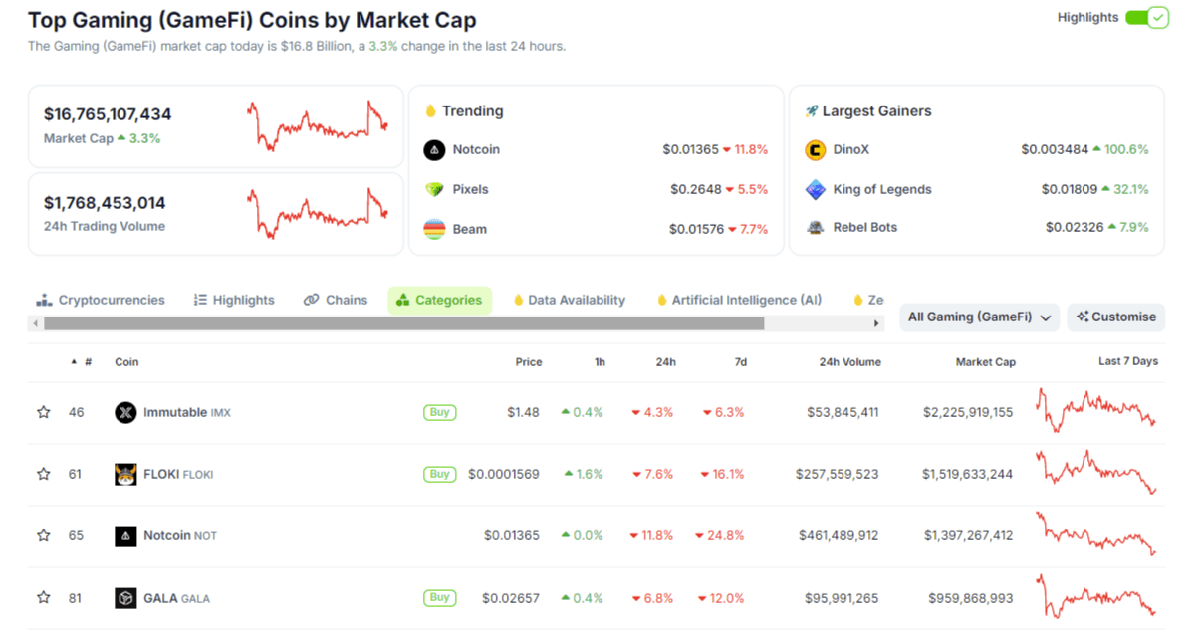Select the Chains tab
This screenshot has width=1204, height=635.
tap(336, 300)
